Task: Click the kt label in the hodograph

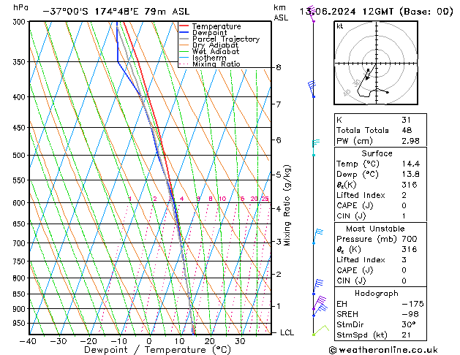Action: point(340,26)
